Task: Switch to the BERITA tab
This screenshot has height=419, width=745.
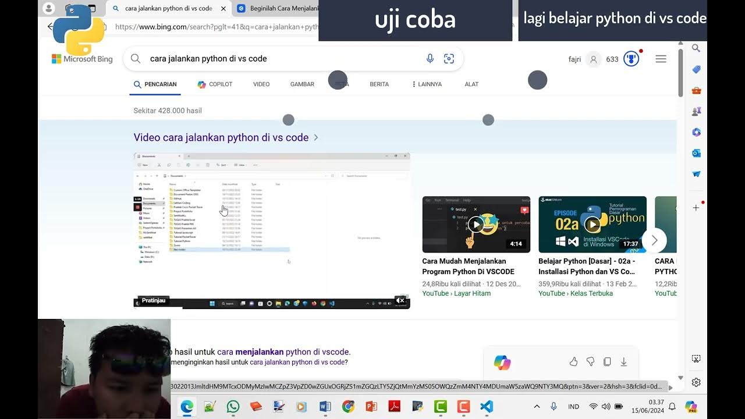Action: 379,84
